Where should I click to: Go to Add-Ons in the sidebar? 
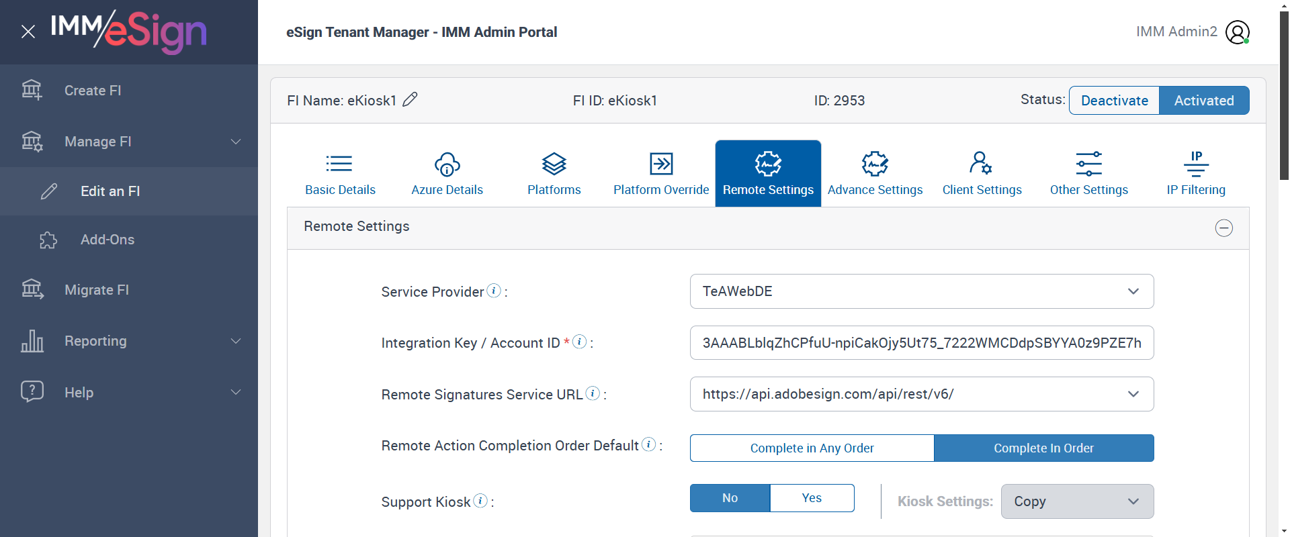pos(107,240)
